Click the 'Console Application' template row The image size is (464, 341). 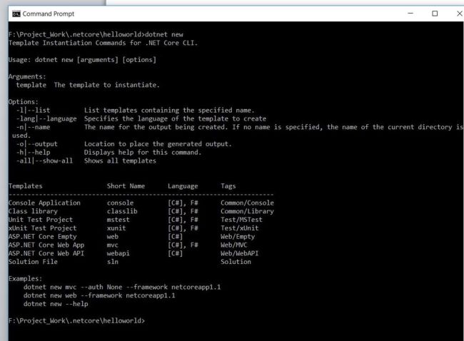pyautogui.click(x=141, y=203)
